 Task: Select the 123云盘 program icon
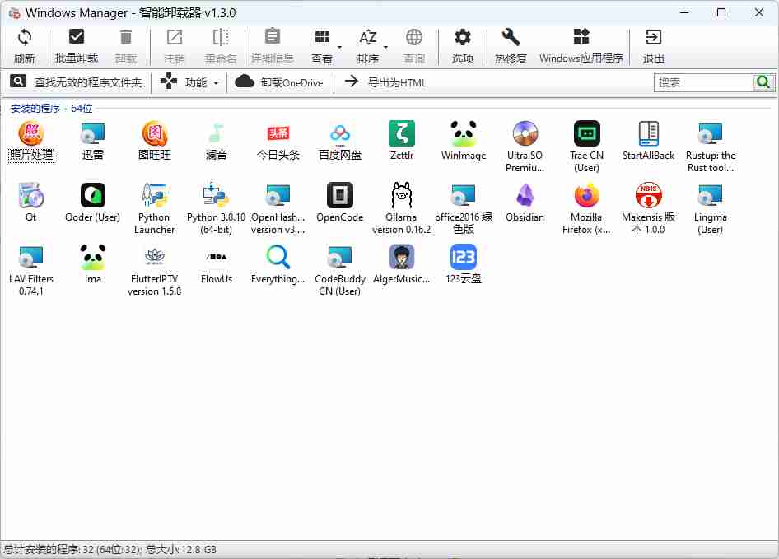coord(464,259)
